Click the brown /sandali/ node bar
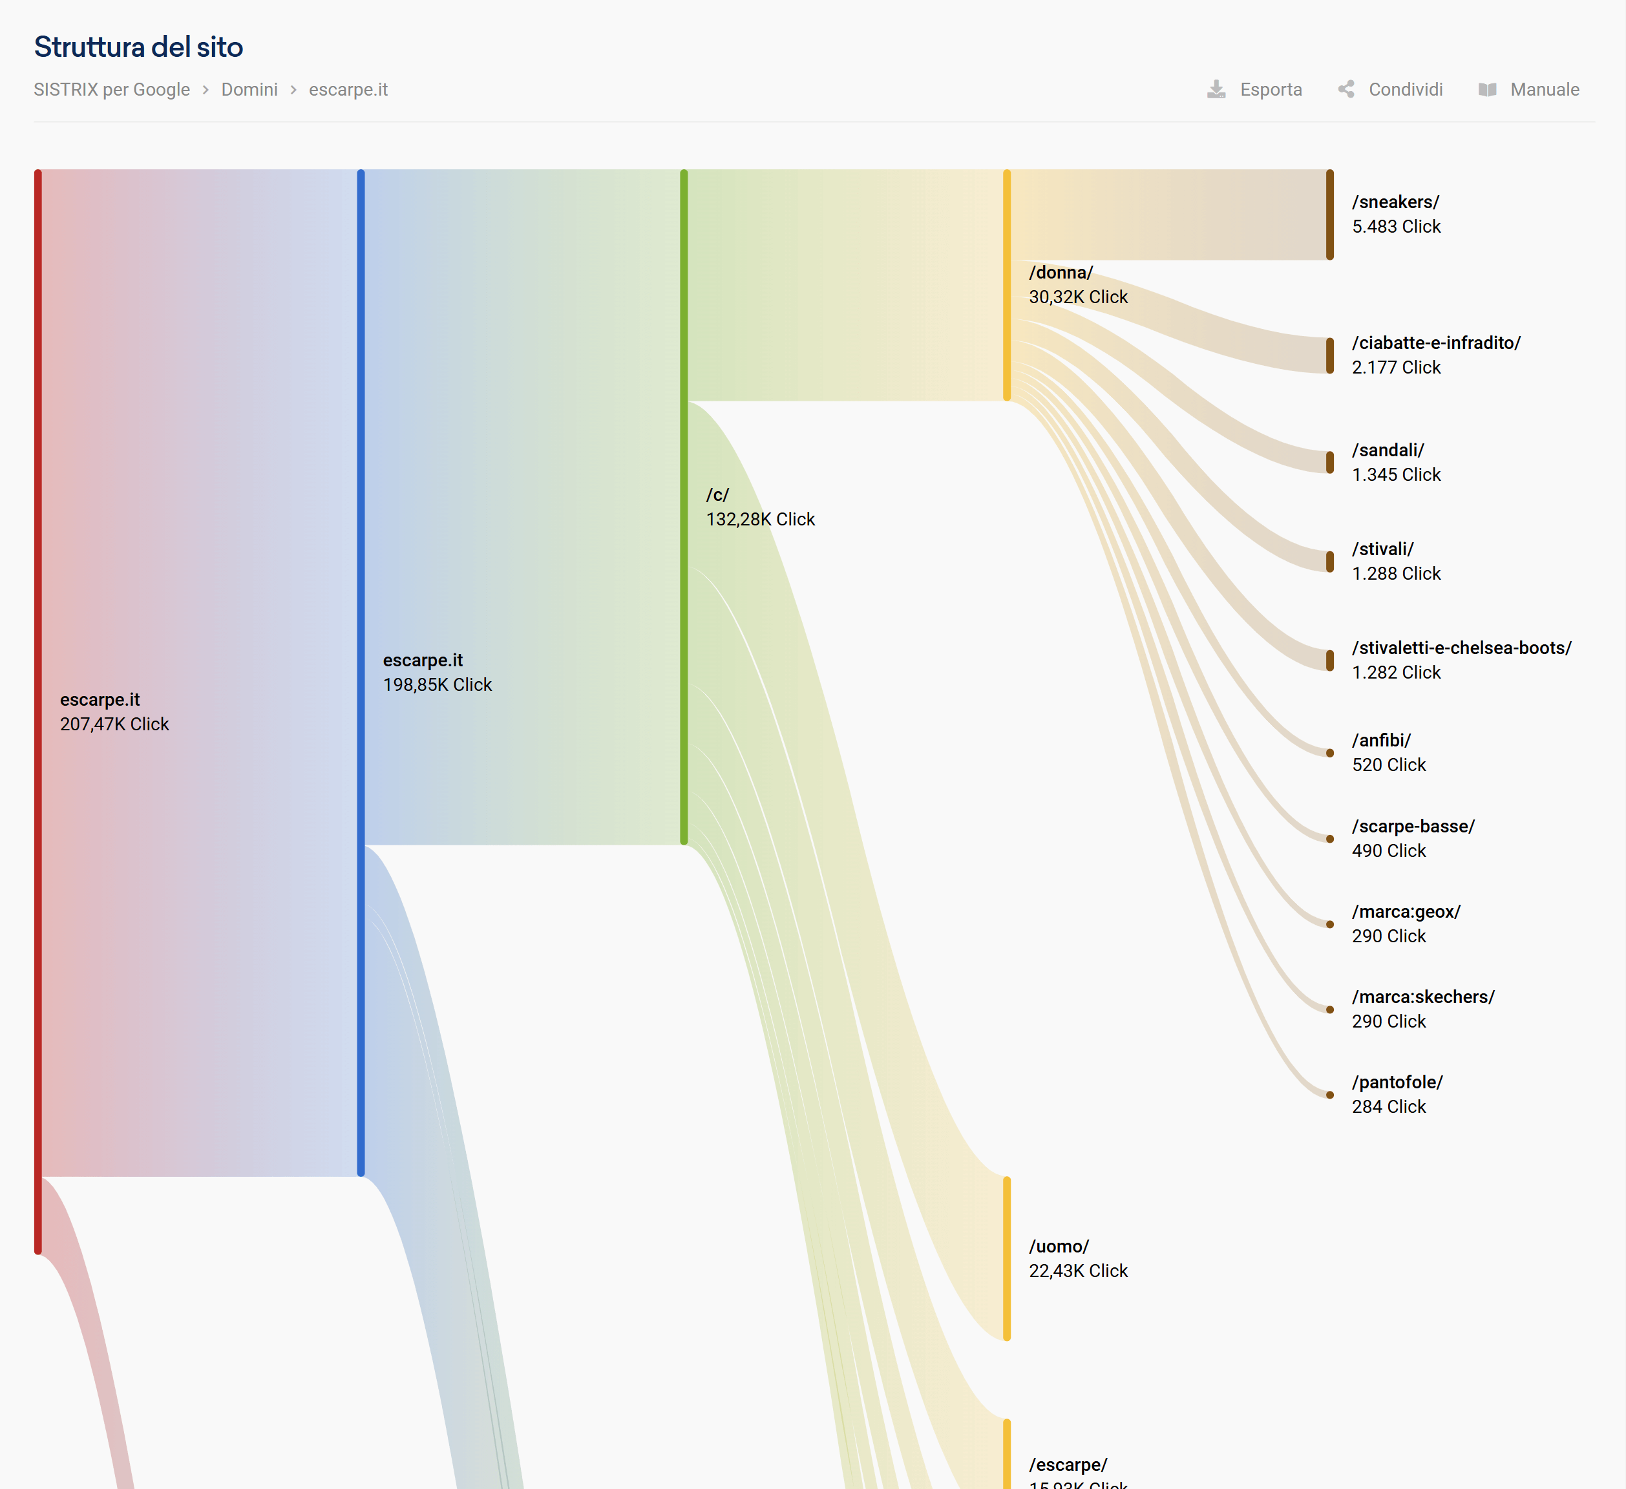This screenshot has width=1626, height=1489. click(1330, 462)
